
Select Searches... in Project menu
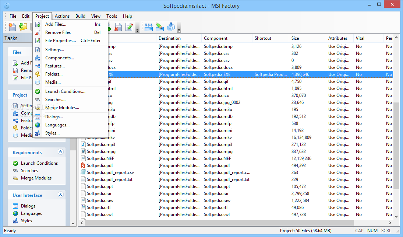[x=70, y=99]
